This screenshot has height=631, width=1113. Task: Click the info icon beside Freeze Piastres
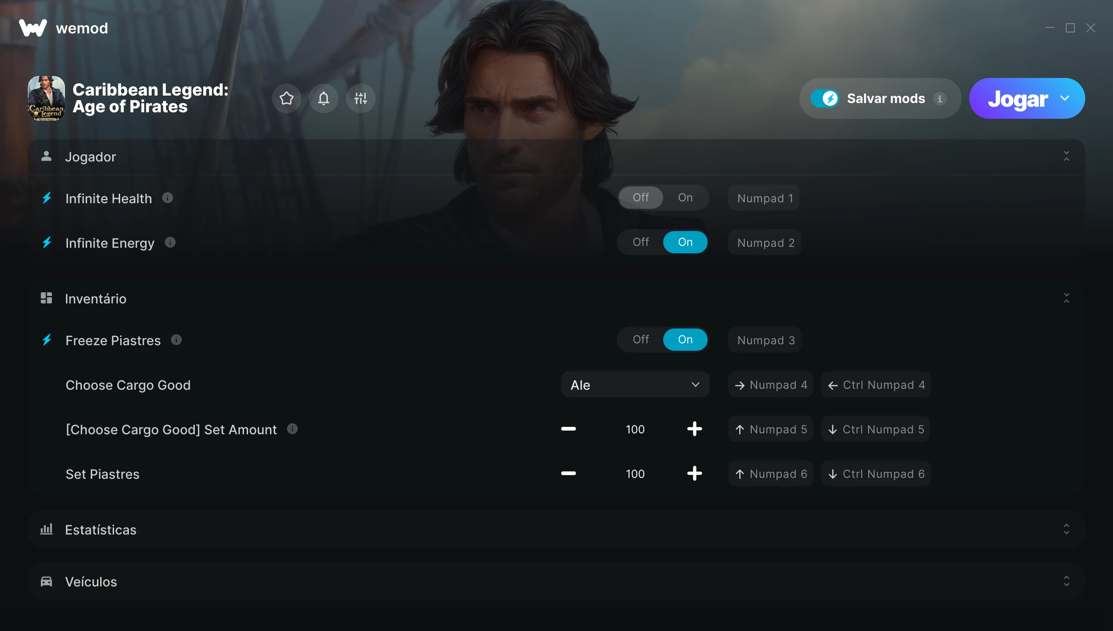point(176,340)
